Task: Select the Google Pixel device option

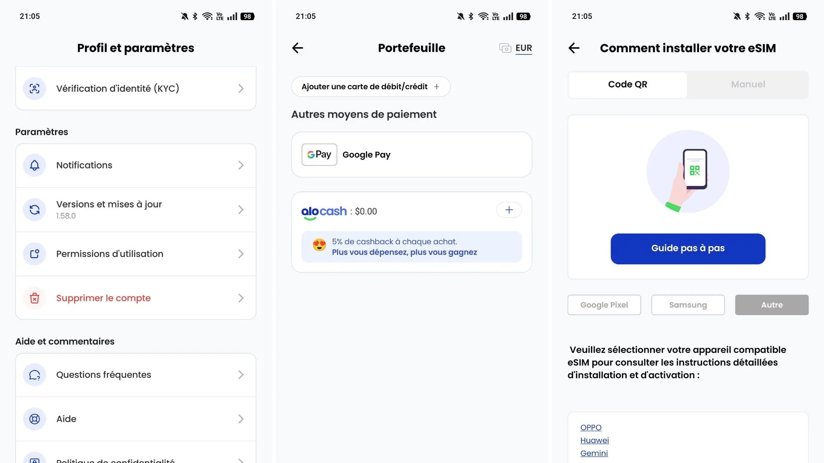Action: 604,305
